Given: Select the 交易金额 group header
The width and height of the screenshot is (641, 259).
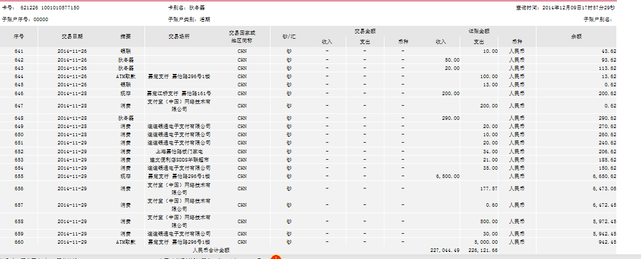Looking at the screenshot, I should 365,31.
